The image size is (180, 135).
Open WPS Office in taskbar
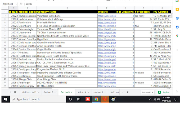pyautogui.click(x=105, y=99)
